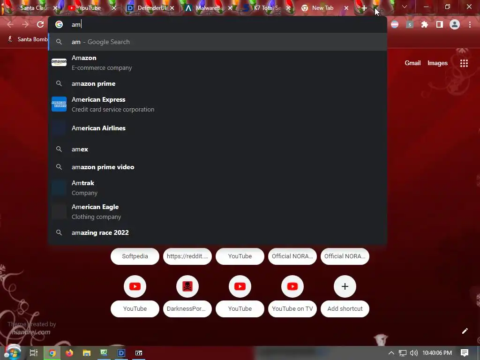The image size is (480, 360).
Task: Open the https://reddit shortcut
Action: pos(187,256)
